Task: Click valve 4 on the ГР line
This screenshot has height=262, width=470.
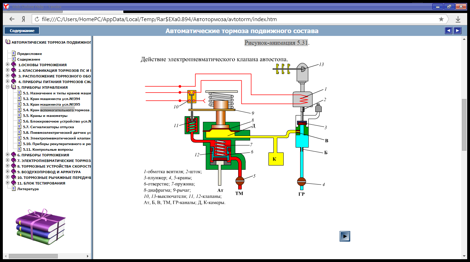Action: point(302,182)
